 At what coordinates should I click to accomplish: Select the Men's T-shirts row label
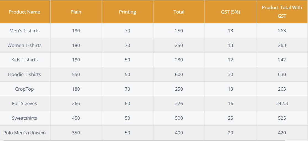[25, 31]
